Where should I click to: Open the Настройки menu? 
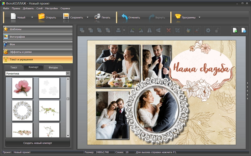coord(51,8)
